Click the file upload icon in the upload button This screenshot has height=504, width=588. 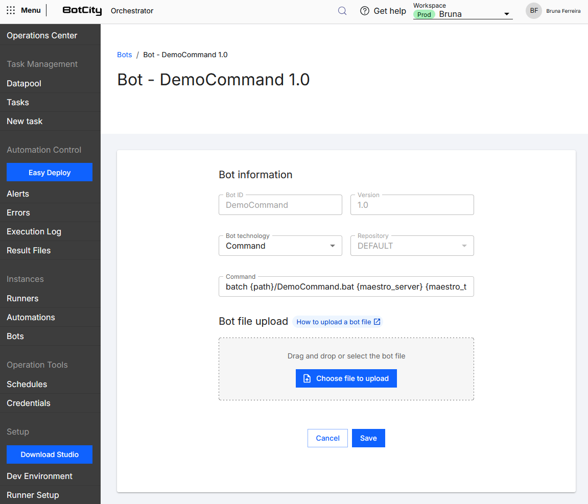point(307,378)
